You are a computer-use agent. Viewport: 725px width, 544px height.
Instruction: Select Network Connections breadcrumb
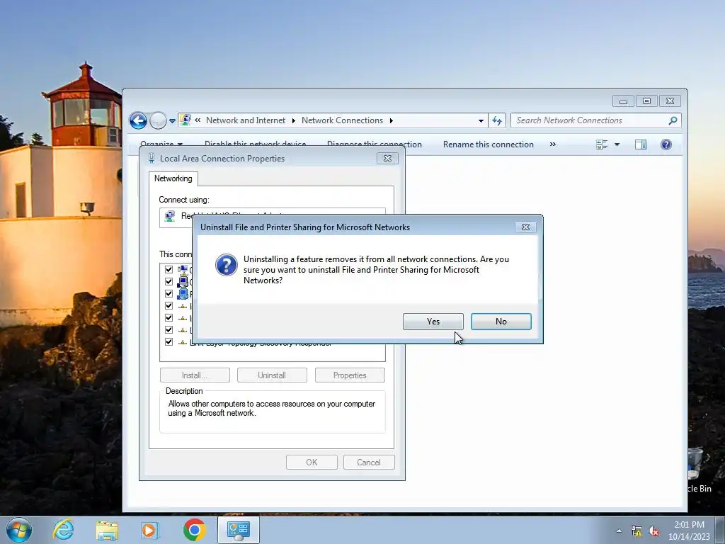(342, 120)
